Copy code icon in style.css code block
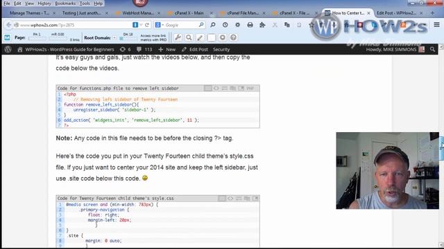The height and width of the screenshot is (249, 444). [x=247, y=199]
